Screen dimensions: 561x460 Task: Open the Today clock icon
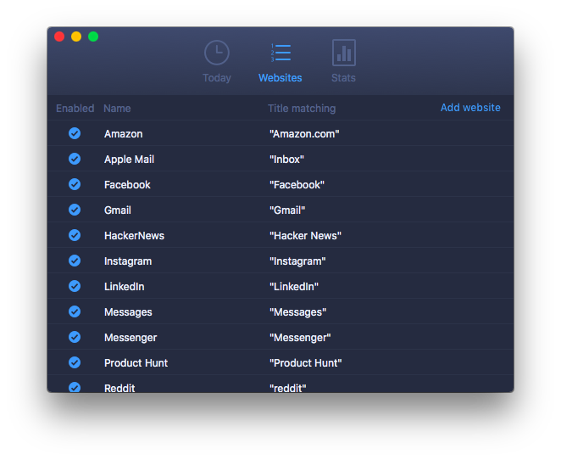pos(217,53)
